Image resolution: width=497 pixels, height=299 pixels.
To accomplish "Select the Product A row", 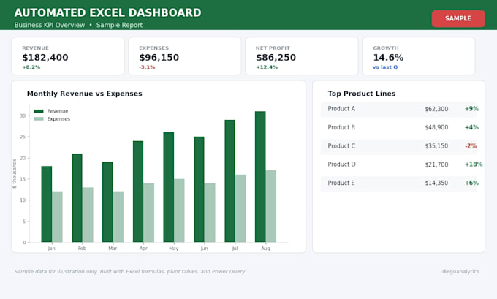I will click(399, 109).
